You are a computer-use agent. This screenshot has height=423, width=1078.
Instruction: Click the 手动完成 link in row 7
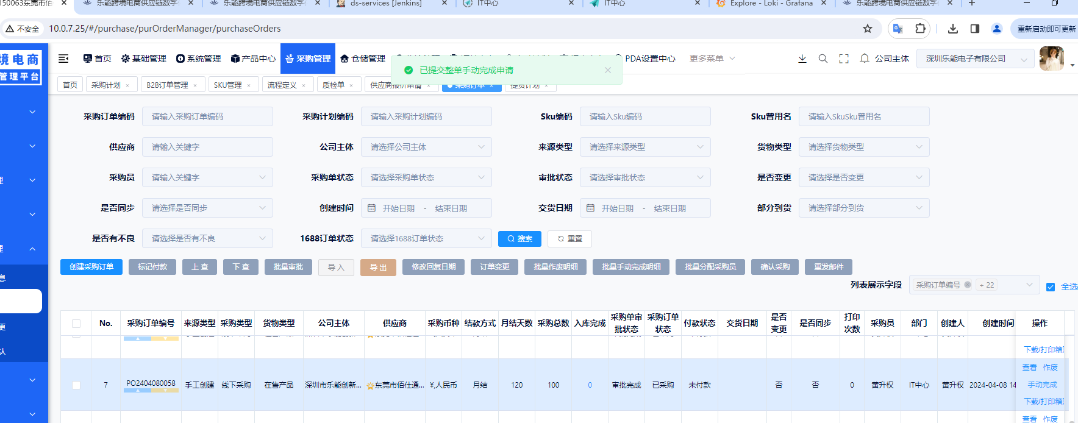(1042, 385)
